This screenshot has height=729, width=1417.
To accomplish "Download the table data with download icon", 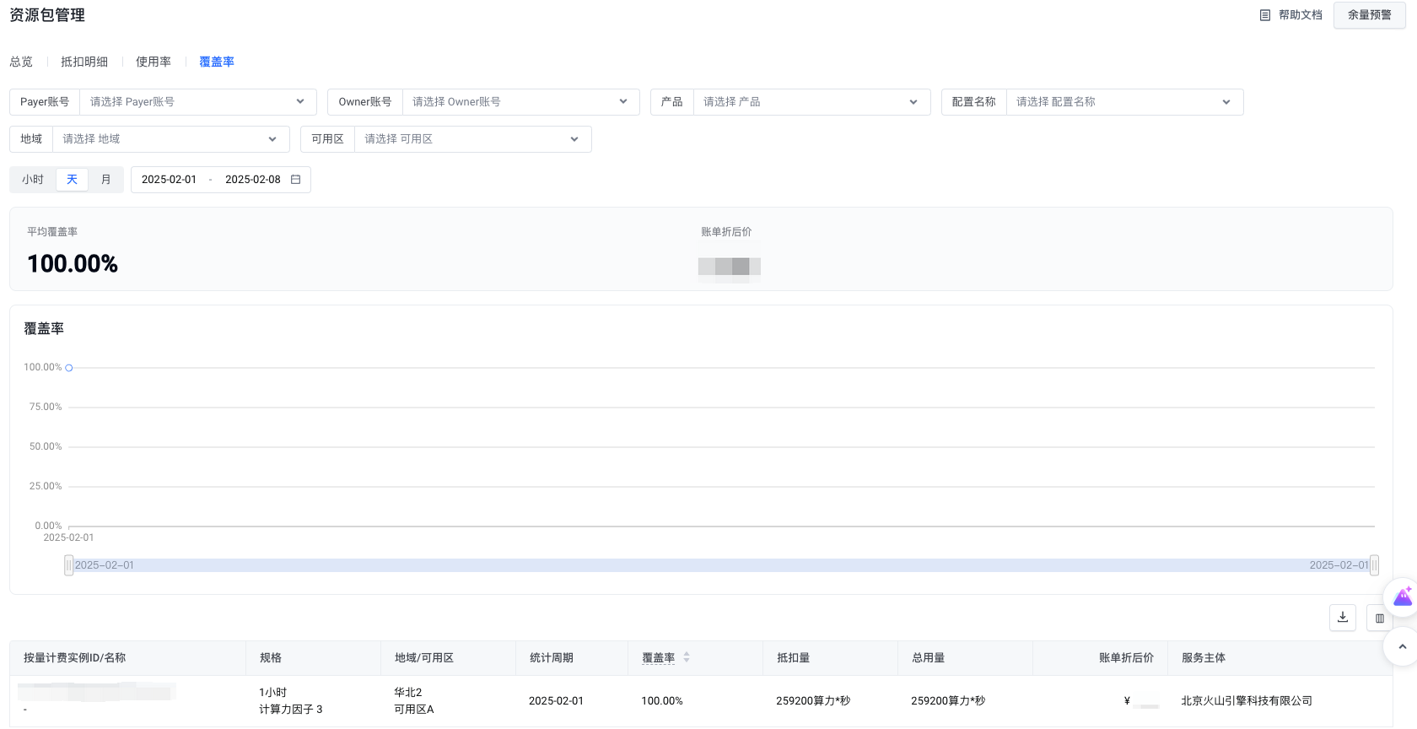I will pyautogui.click(x=1343, y=618).
